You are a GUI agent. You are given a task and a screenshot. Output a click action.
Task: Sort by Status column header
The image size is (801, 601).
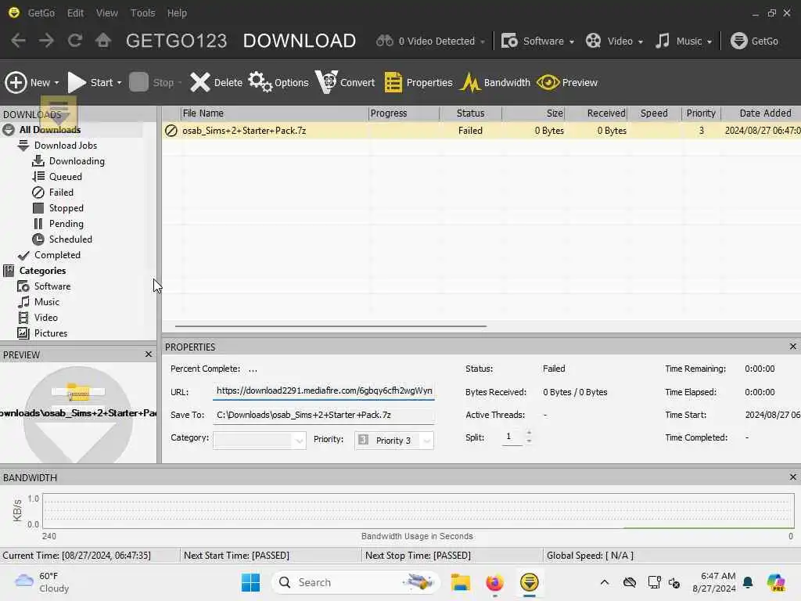[x=470, y=113]
